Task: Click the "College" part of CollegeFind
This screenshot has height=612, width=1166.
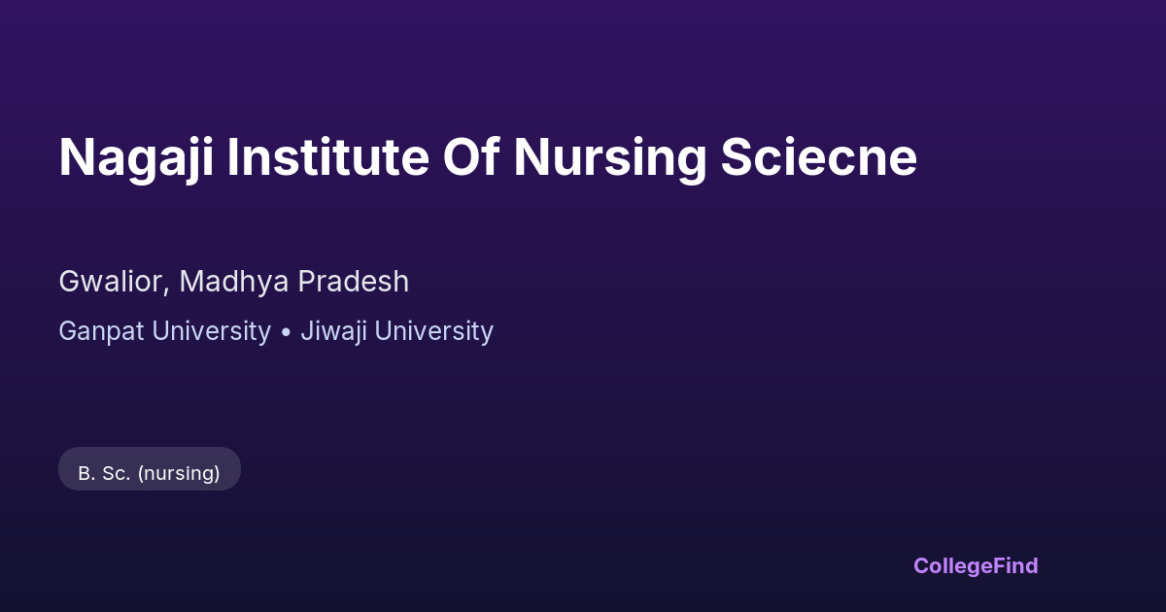Action: point(953,565)
